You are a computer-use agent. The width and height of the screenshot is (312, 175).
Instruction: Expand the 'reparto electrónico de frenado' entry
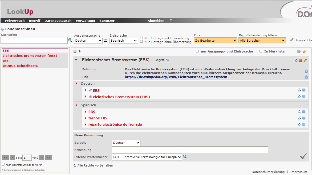pos(86,124)
